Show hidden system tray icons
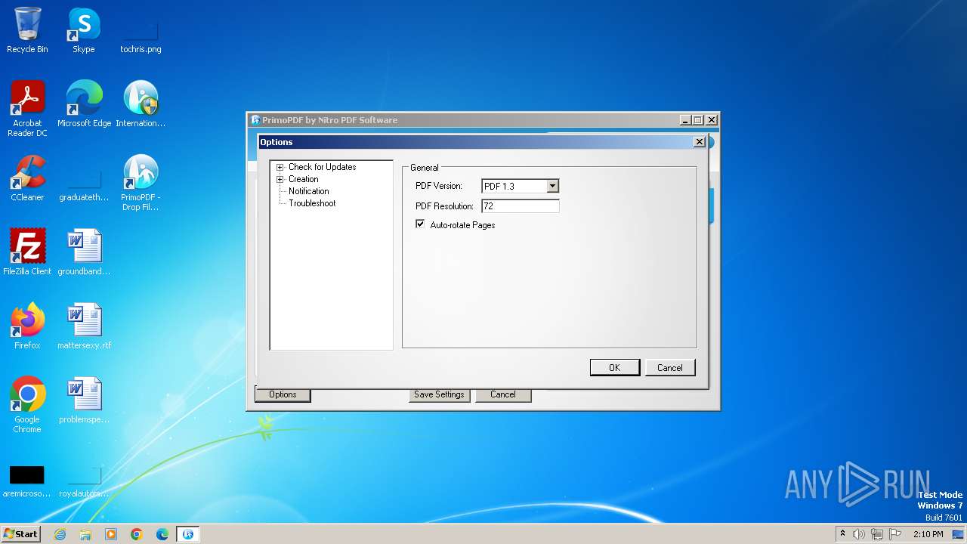Viewport: 967px width, 544px height. pyautogui.click(x=842, y=534)
